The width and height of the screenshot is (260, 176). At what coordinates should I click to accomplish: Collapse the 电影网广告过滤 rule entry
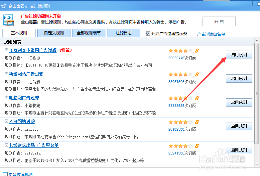[6, 97]
